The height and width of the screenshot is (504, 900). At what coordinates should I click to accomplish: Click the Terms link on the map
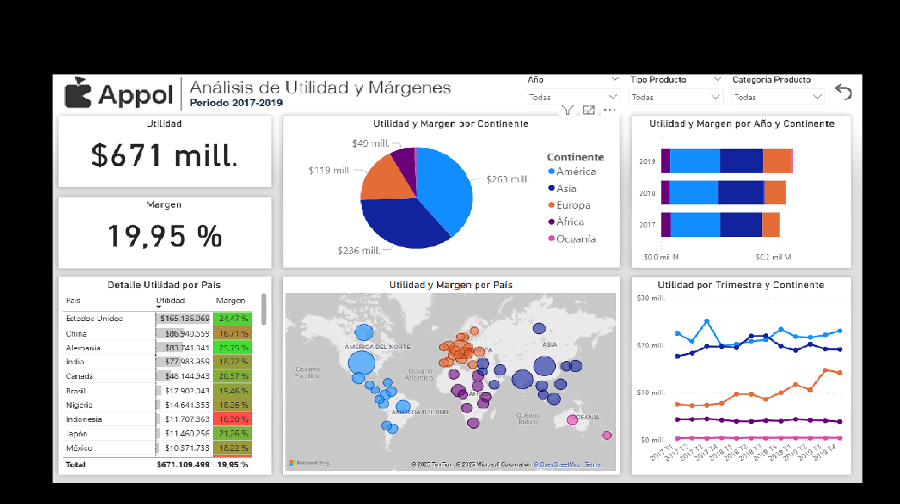593,464
